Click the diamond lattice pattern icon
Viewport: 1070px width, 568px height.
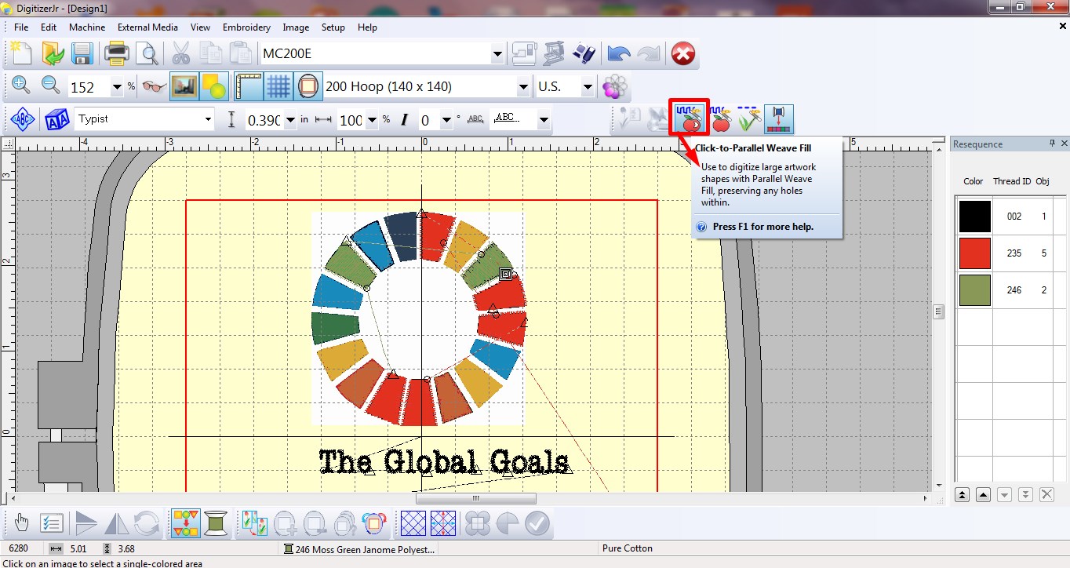click(x=413, y=522)
